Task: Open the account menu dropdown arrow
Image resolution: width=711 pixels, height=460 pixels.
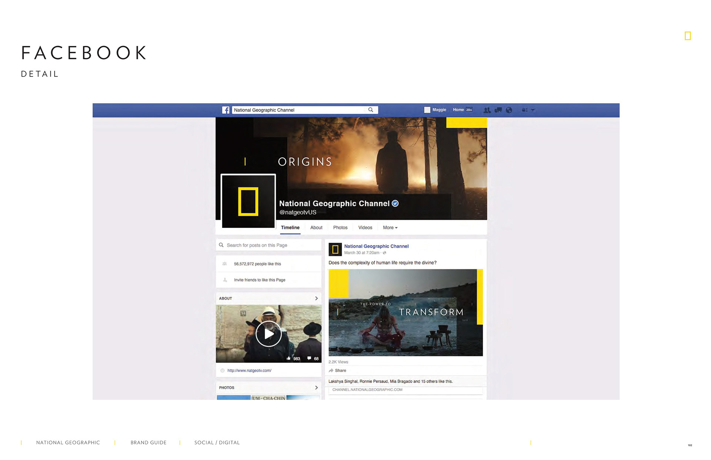Action: pos(533,110)
